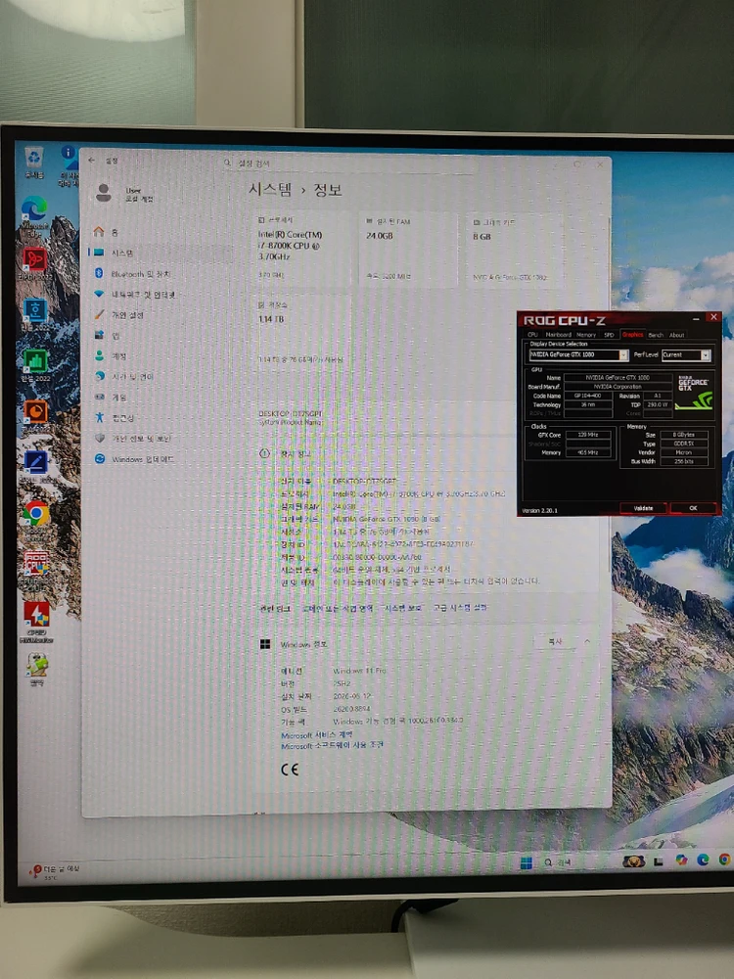Image resolution: width=734 pixels, height=979 pixels.
Task: Copy Windows specifications with the 복사 button
Action: [x=555, y=642]
